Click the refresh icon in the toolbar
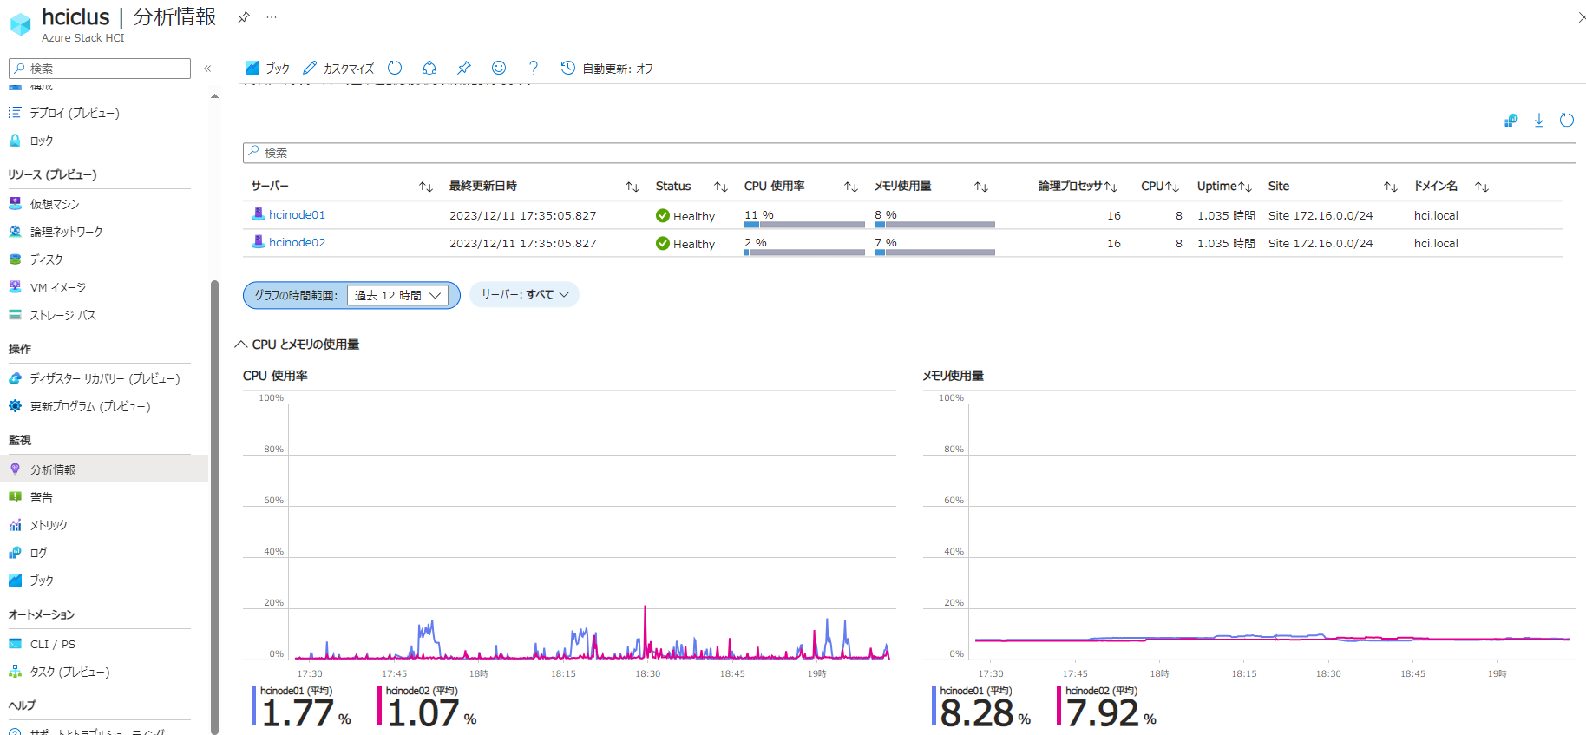 [395, 68]
